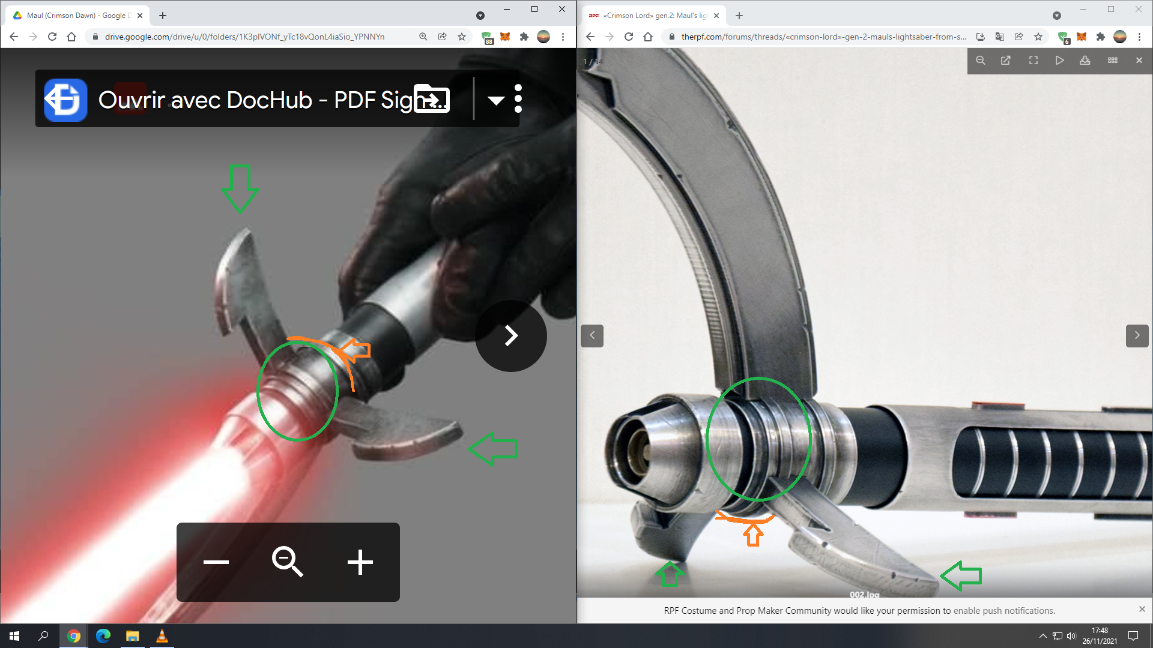Zoom out in RPF lightbox toolbar
This screenshot has height=648, width=1153.
tap(981, 61)
